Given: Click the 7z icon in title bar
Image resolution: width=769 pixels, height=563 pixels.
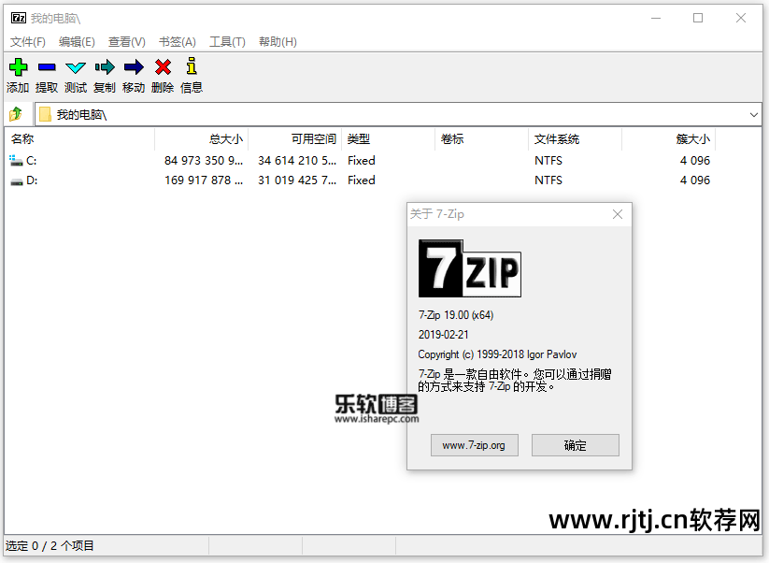Looking at the screenshot, I should pyautogui.click(x=19, y=18).
